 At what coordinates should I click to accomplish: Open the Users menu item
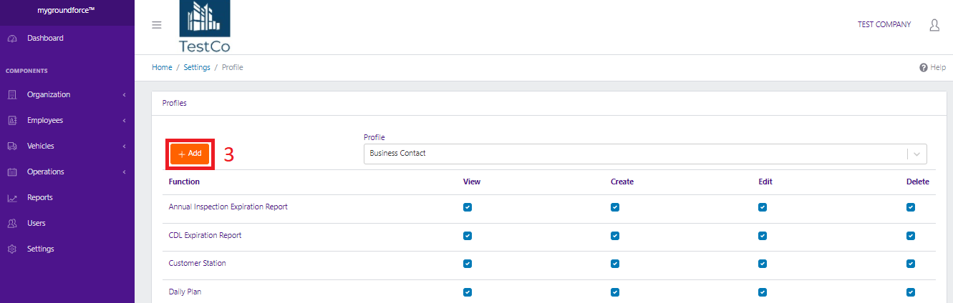pyautogui.click(x=37, y=224)
